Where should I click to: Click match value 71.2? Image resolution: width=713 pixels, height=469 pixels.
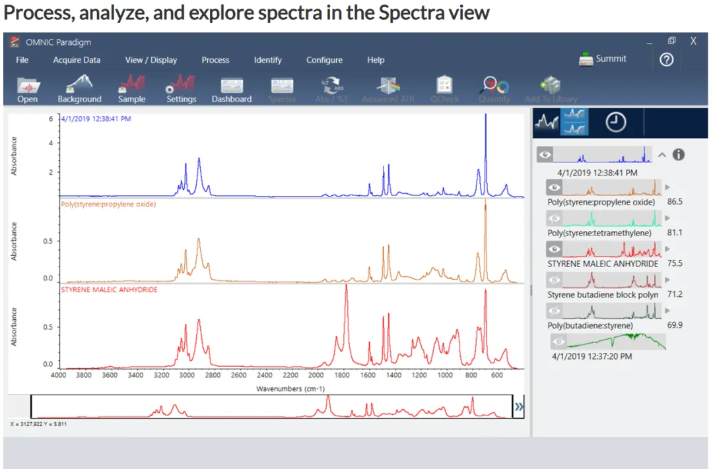pyautogui.click(x=675, y=294)
